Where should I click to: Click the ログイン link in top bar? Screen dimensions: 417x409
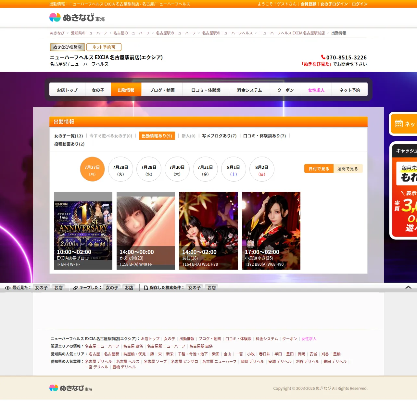coord(360,4)
